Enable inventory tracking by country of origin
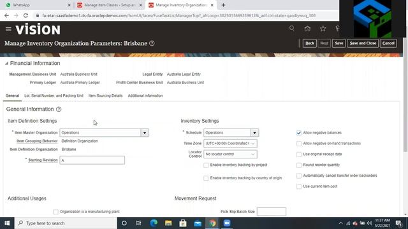The height and width of the screenshot is (229, 408). pyautogui.click(x=206, y=178)
